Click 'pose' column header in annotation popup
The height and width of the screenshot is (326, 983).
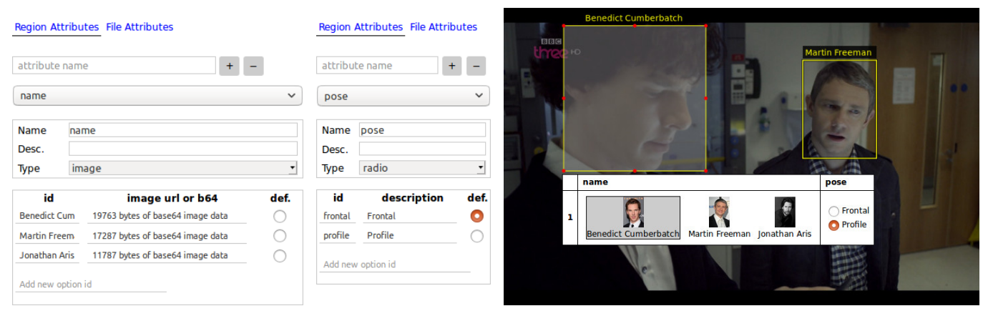click(x=836, y=182)
